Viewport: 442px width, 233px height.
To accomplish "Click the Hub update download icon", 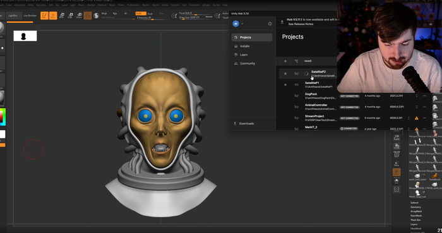I will tap(282, 22).
